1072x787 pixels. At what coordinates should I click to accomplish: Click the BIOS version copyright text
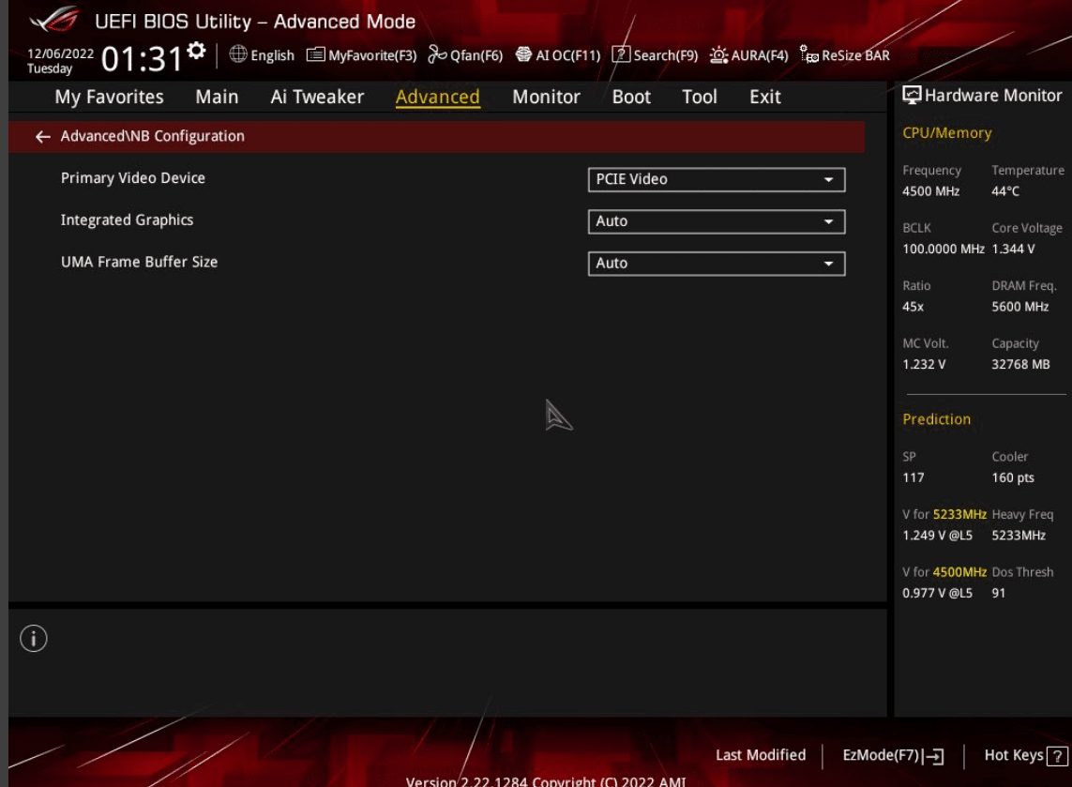[x=546, y=781]
